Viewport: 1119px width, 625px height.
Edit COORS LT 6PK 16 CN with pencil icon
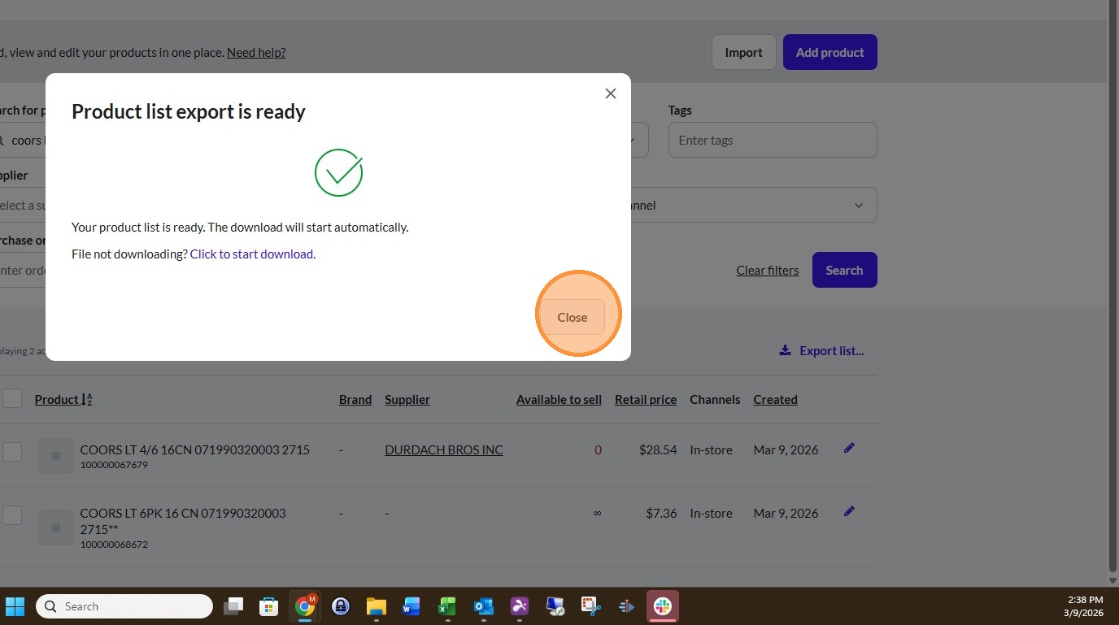849,511
